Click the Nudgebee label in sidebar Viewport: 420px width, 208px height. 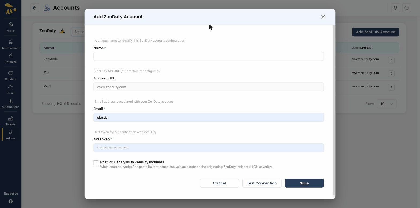[x=11, y=194]
